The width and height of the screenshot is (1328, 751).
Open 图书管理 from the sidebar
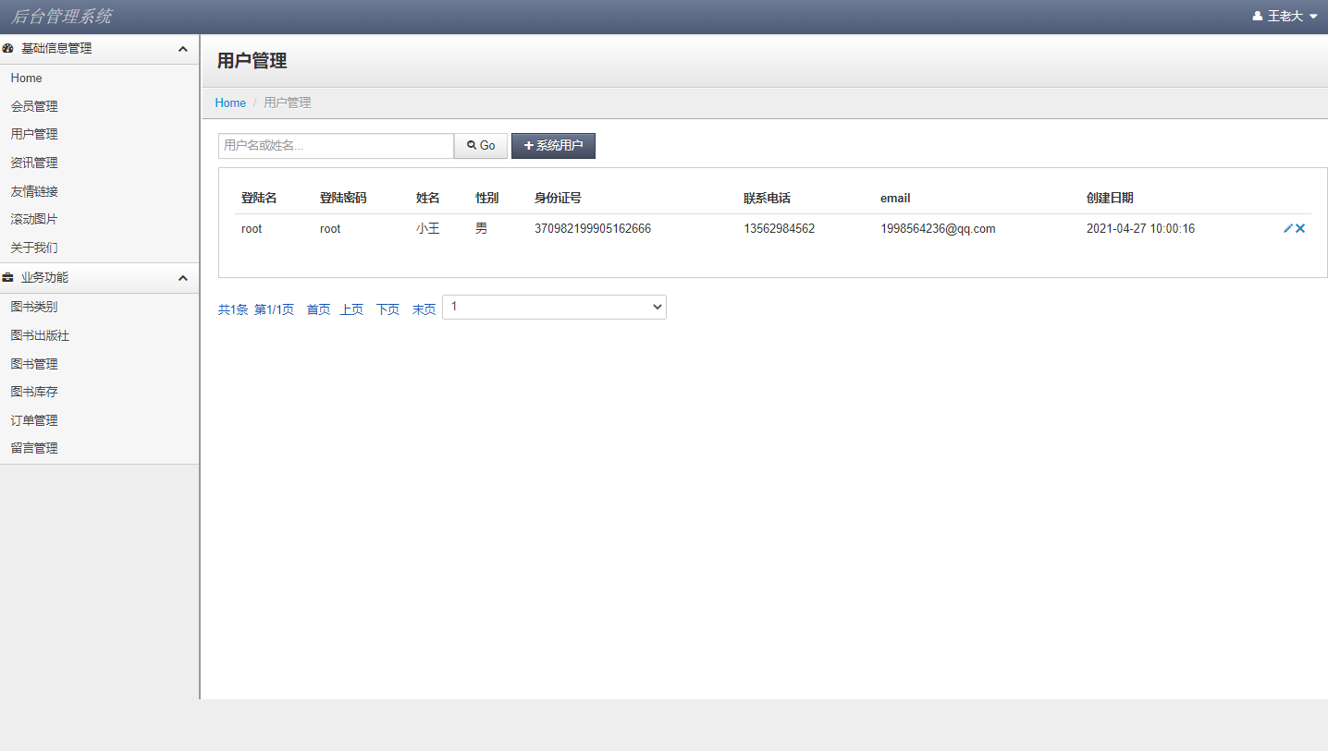coord(33,363)
